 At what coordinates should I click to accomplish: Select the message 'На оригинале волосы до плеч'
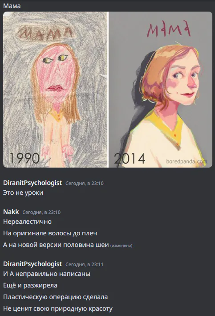[50, 234]
